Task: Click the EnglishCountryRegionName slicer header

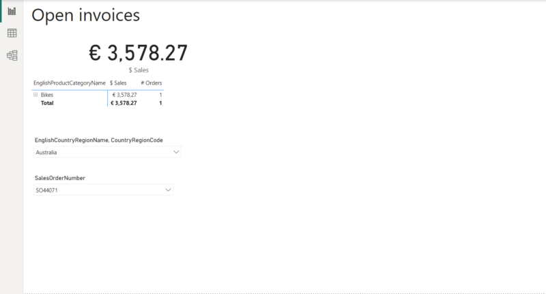Action: (x=99, y=140)
